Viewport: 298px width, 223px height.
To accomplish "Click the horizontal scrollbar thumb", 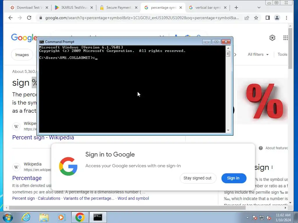I will coord(127,208).
